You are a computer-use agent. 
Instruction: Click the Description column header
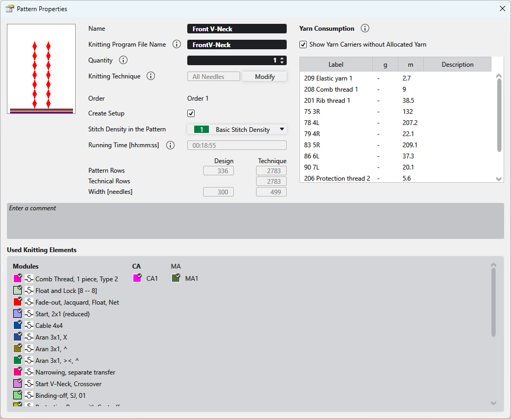(x=457, y=65)
